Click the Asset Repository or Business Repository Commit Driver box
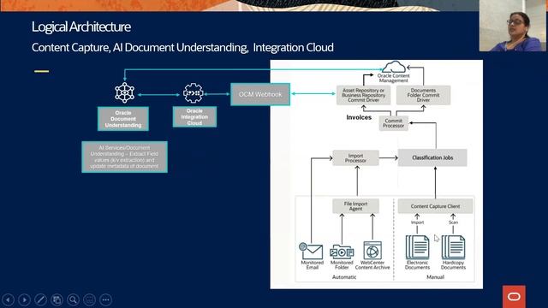 (363, 95)
